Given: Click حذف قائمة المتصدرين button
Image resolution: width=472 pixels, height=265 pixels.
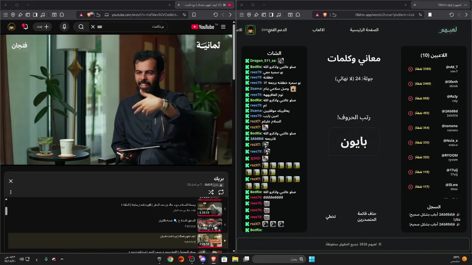Looking at the screenshot, I should pos(367,216).
